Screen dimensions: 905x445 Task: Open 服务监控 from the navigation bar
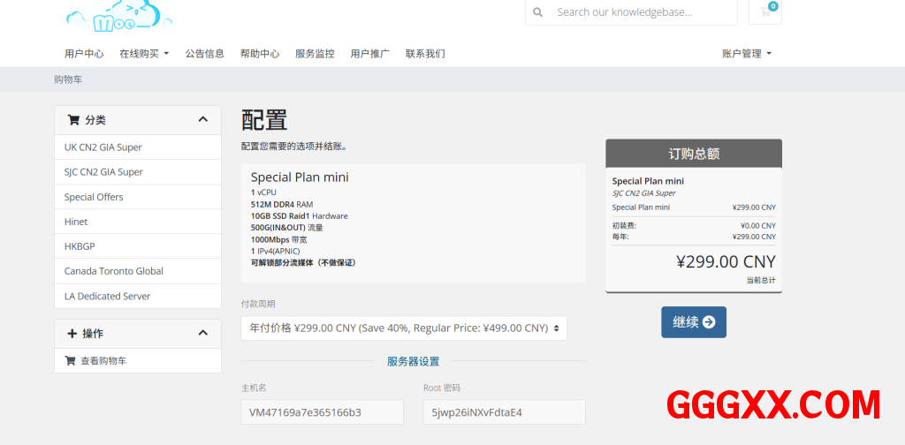[315, 54]
